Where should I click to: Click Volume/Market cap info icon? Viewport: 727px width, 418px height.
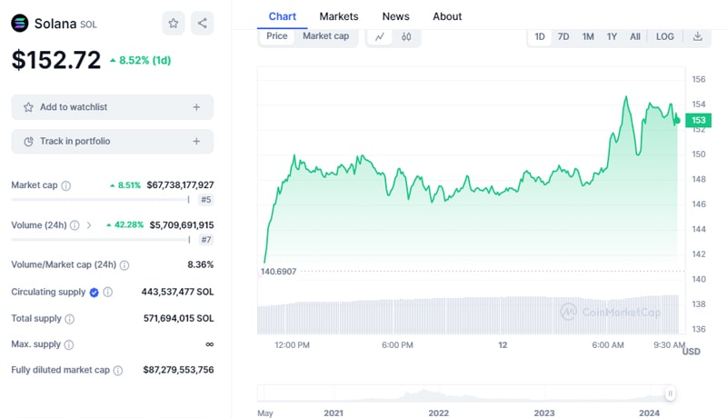124,265
